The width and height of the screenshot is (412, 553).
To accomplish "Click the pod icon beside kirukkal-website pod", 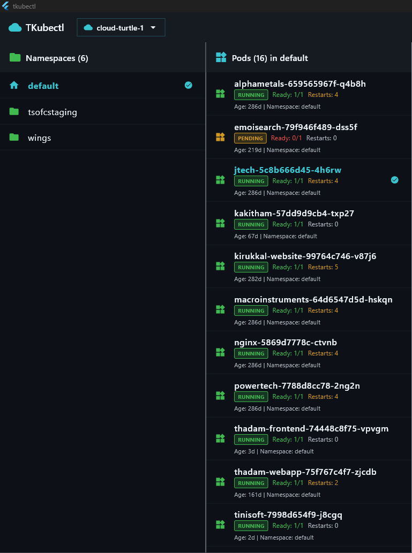I will (x=220, y=266).
